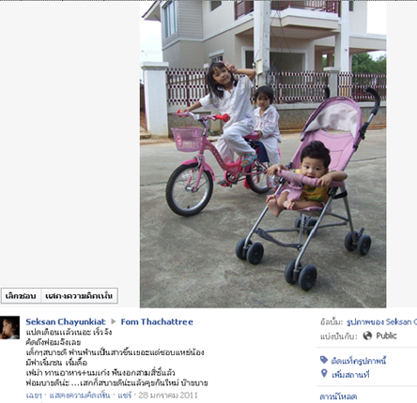Click the แสดงความคิดเห็น comment button beside เลิกชอบ

pos(79,296)
